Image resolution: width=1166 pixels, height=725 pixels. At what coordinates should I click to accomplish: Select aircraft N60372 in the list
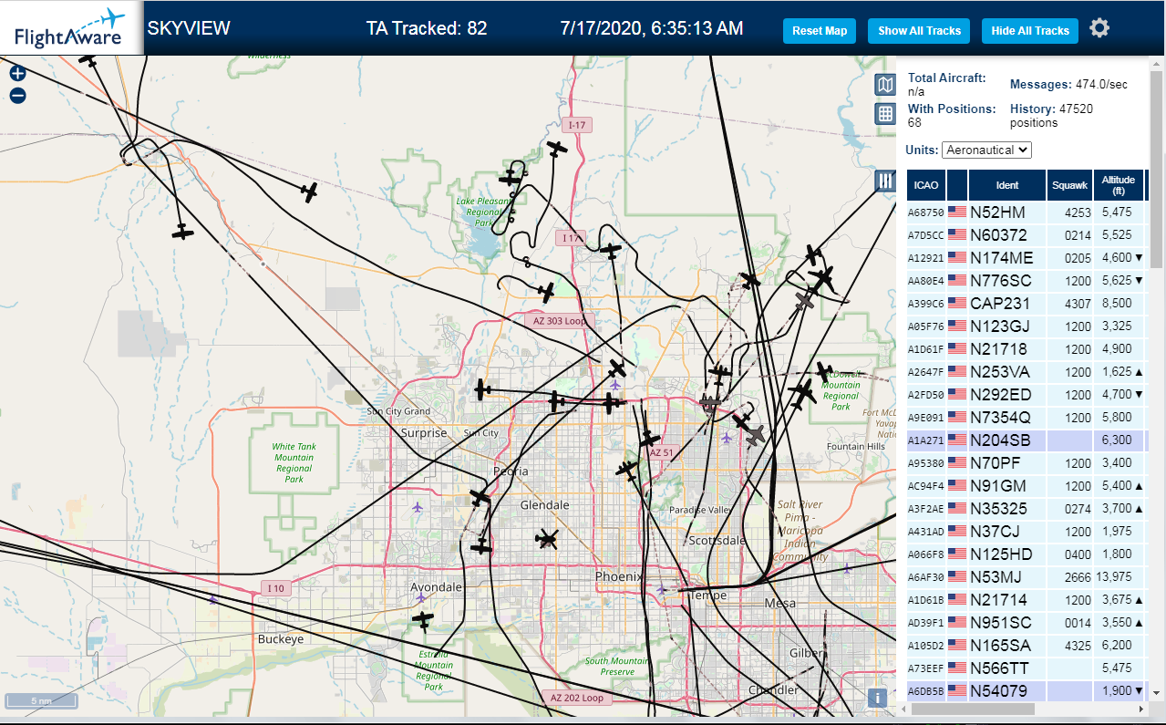coord(1026,234)
